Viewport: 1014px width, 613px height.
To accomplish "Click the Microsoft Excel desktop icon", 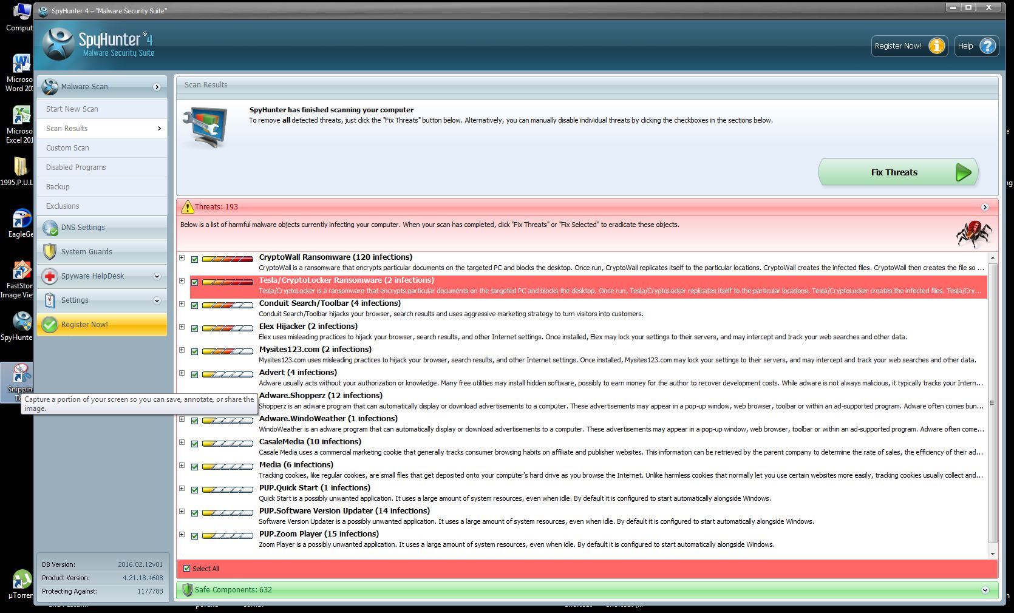I will click(21, 115).
